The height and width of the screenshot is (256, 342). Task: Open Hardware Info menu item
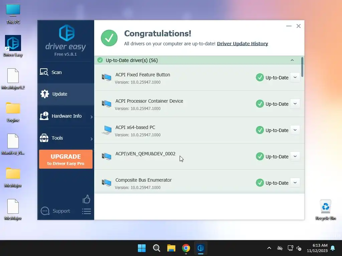click(x=66, y=116)
